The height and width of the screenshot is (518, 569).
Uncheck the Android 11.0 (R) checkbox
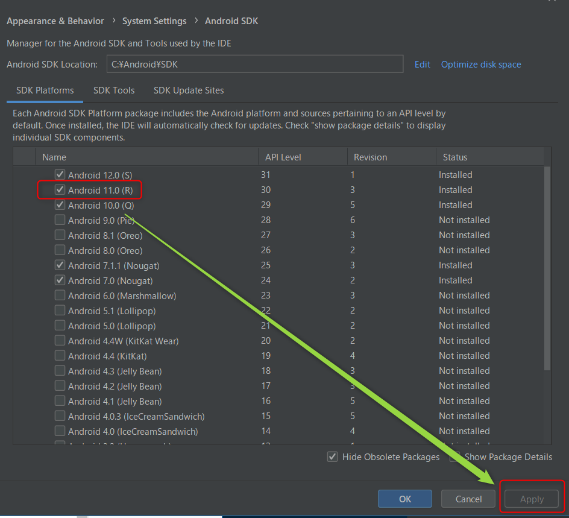click(x=60, y=189)
